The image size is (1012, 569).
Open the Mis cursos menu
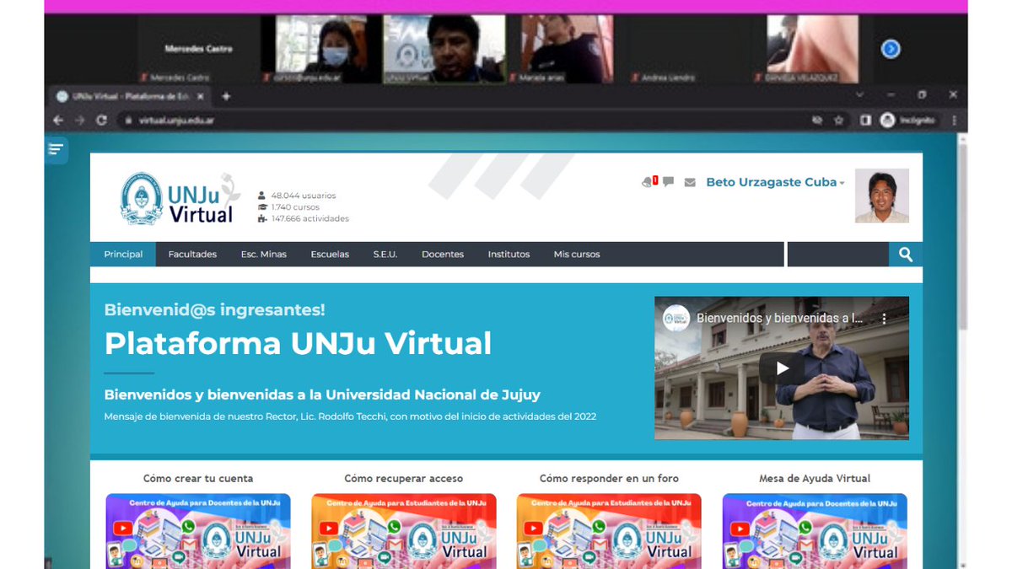pyautogui.click(x=577, y=254)
